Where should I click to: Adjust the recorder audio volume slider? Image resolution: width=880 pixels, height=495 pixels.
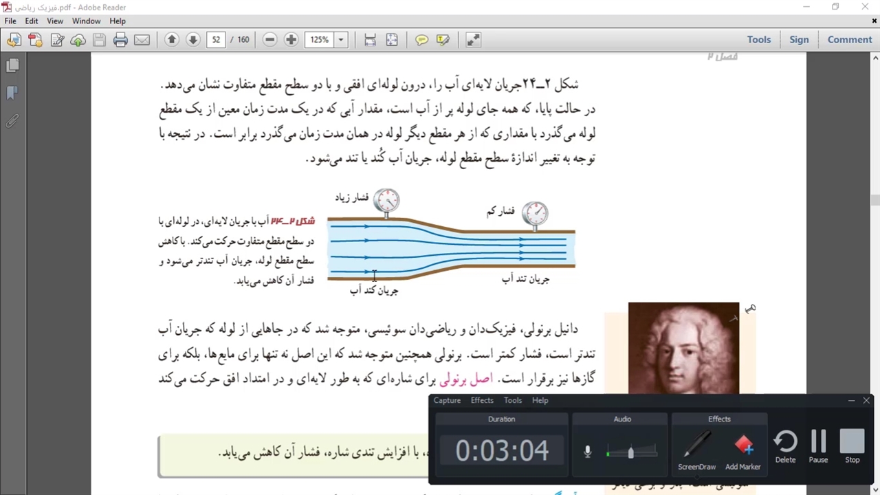click(630, 452)
